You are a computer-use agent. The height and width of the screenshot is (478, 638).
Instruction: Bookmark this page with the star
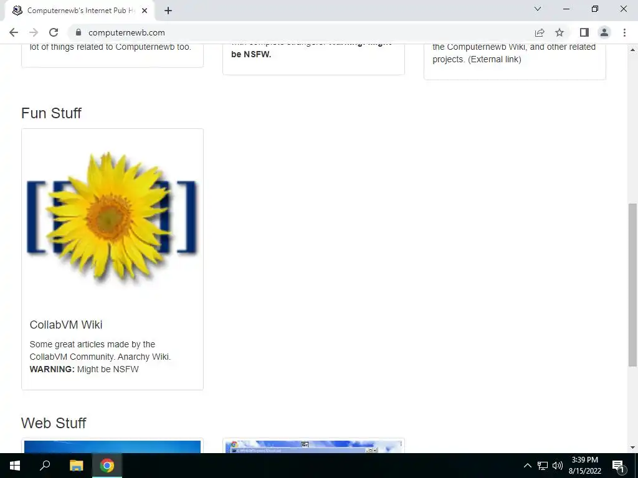[x=560, y=32]
